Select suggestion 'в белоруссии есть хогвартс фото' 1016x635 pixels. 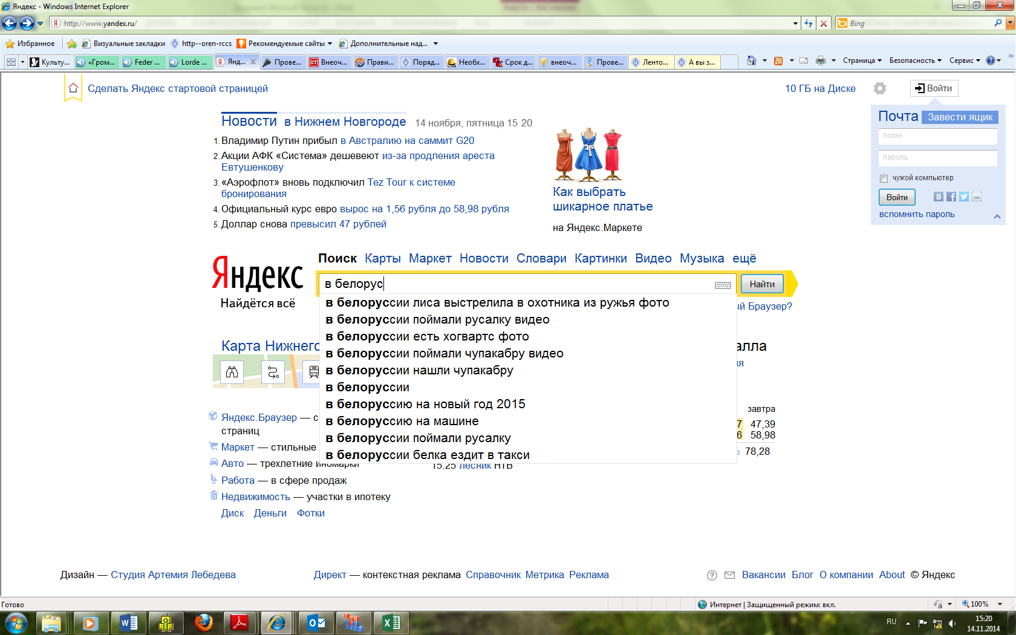(x=527, y=336)
